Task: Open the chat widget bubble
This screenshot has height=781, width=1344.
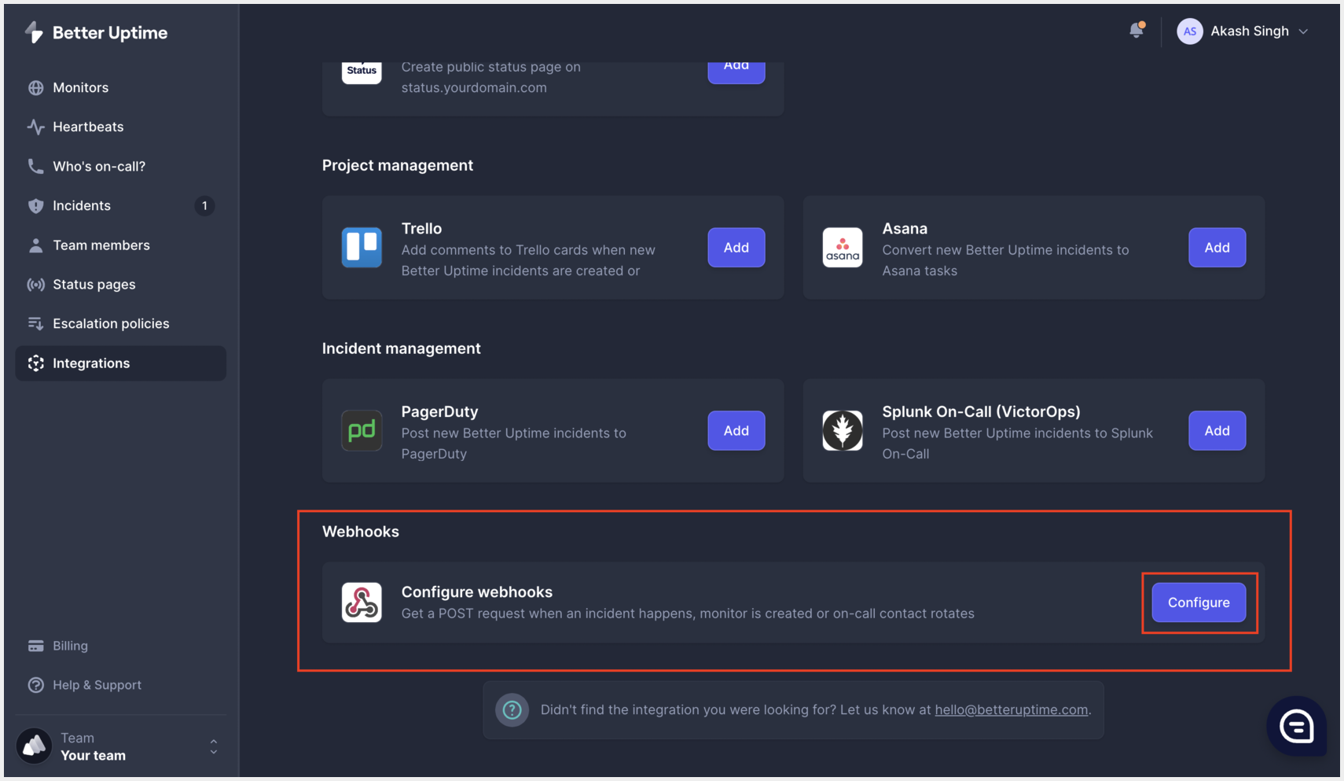Action: click(x=1296, y=726)
